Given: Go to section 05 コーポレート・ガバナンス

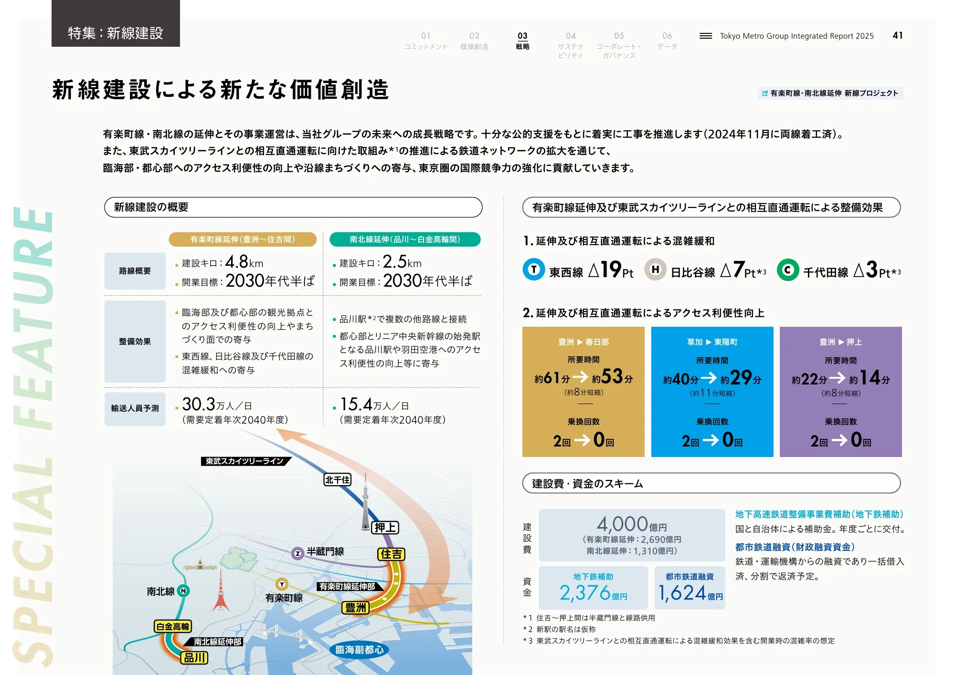Looking at the screenshot, I should pos(619,45).
